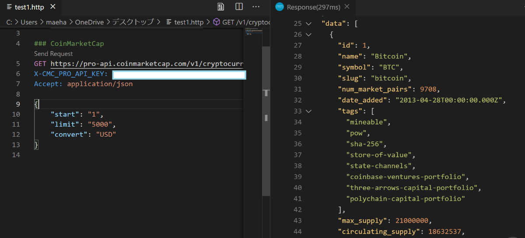The image size is (525, 238).
Task: Click the GET method keyword on line 5
Action: [x=40, y=64]
